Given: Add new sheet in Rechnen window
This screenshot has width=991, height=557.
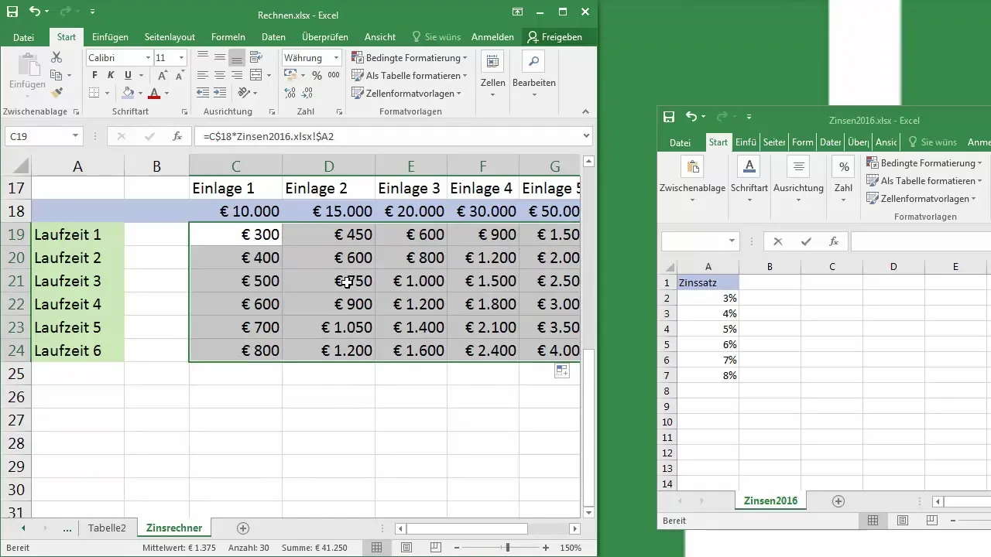Looking at the screenshot, I should [x=243, y=528].
